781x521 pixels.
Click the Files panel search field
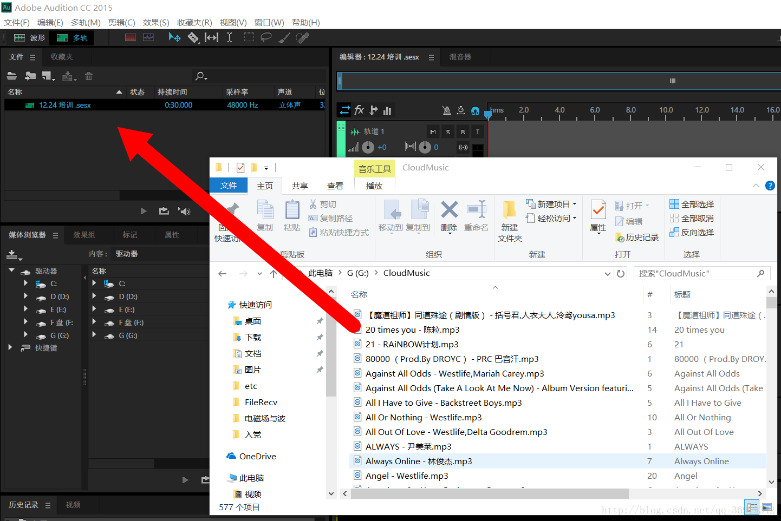pos(260,76)
